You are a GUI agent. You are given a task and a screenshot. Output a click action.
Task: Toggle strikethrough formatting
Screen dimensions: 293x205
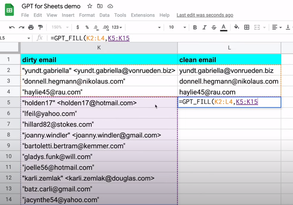(x=214, y=27)
